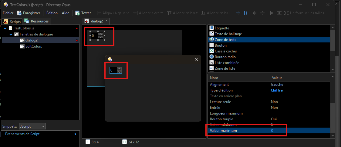
Task: Open the Snippets JScript dropdown
Action: [32, 126]
